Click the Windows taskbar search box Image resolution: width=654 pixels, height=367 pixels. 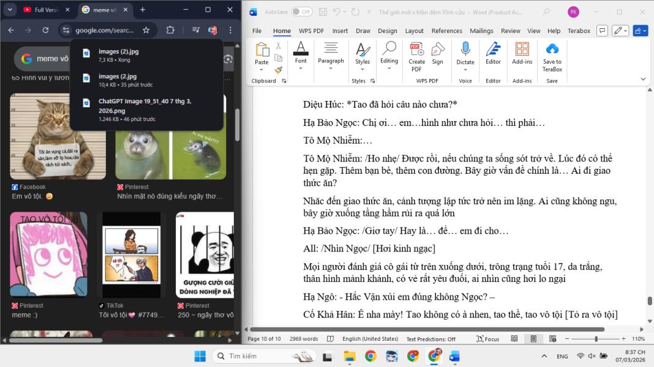265,356
